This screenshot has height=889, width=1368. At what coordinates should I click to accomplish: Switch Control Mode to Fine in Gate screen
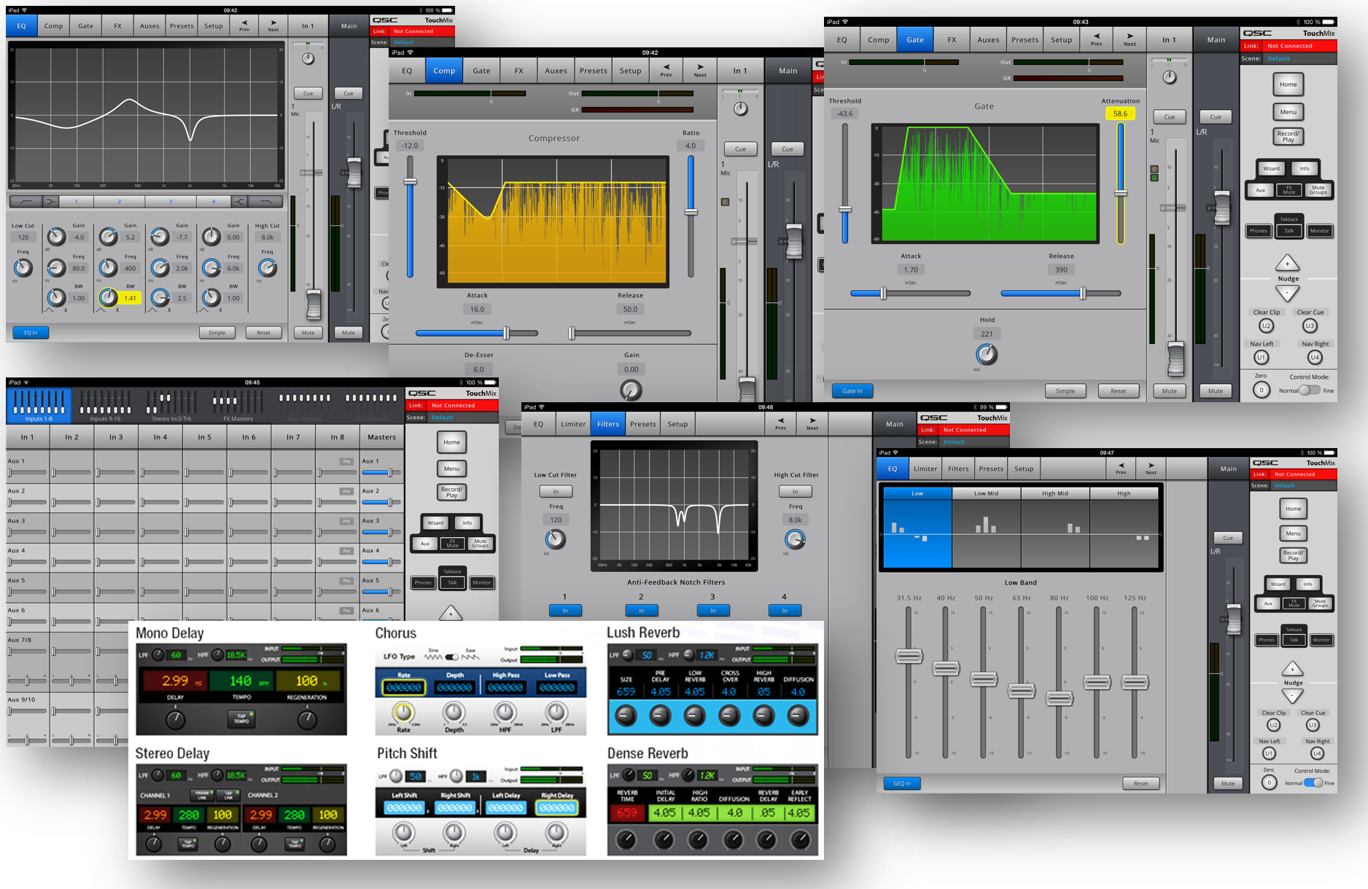point(1310,391)
